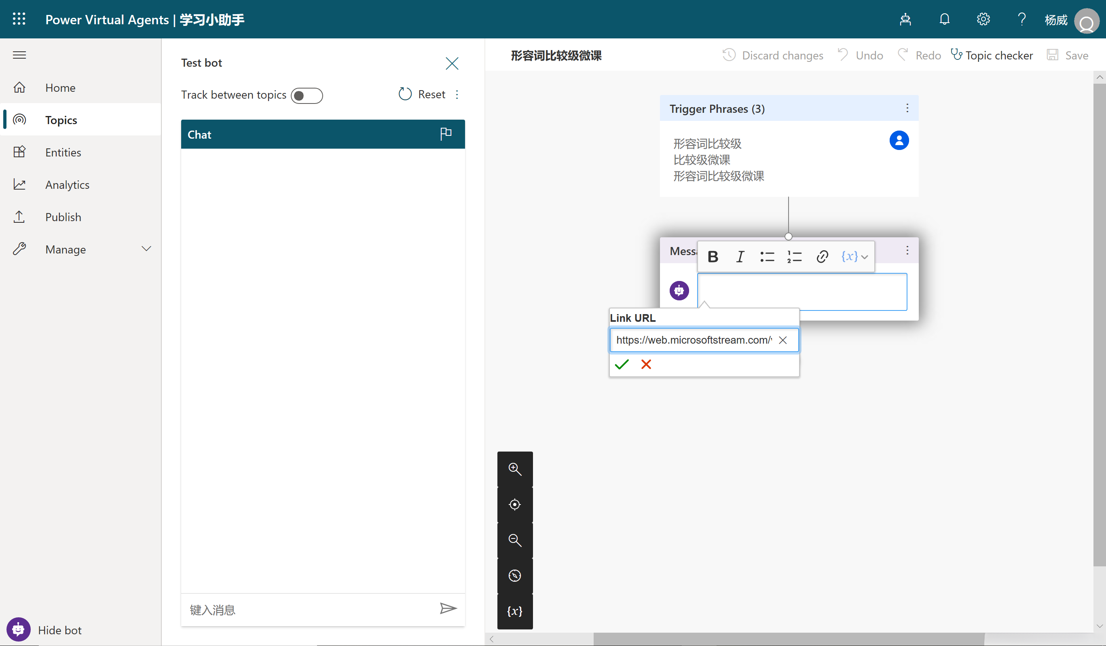Open the Topic checker
This screenshot has height=646, width=1106.
pos(992,55)
